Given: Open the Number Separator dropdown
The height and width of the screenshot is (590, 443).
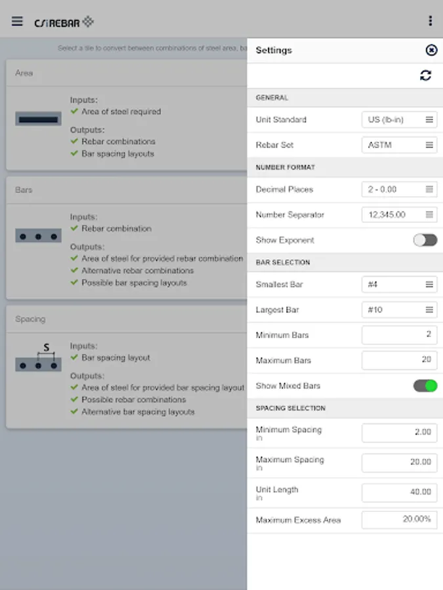Looking at the screenshot, I should point(399,214).
